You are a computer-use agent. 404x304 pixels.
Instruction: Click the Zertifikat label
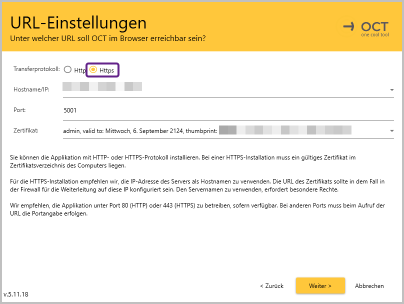tap(26, 130)
